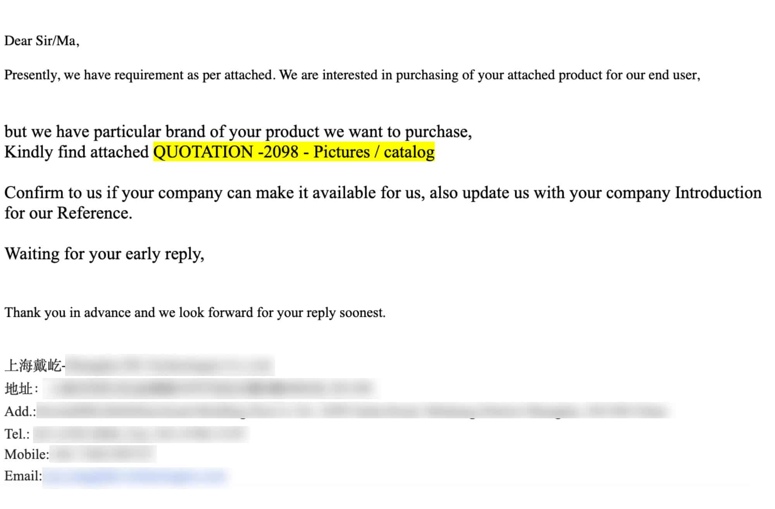Screen dimensions: 775x509
Task: Click the blurred mobile number
Action: [103, 454]
